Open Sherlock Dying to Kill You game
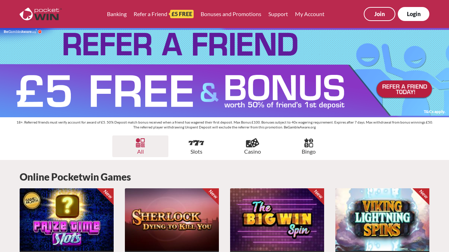Screen dimensions: 449x252 click(172, 220)
